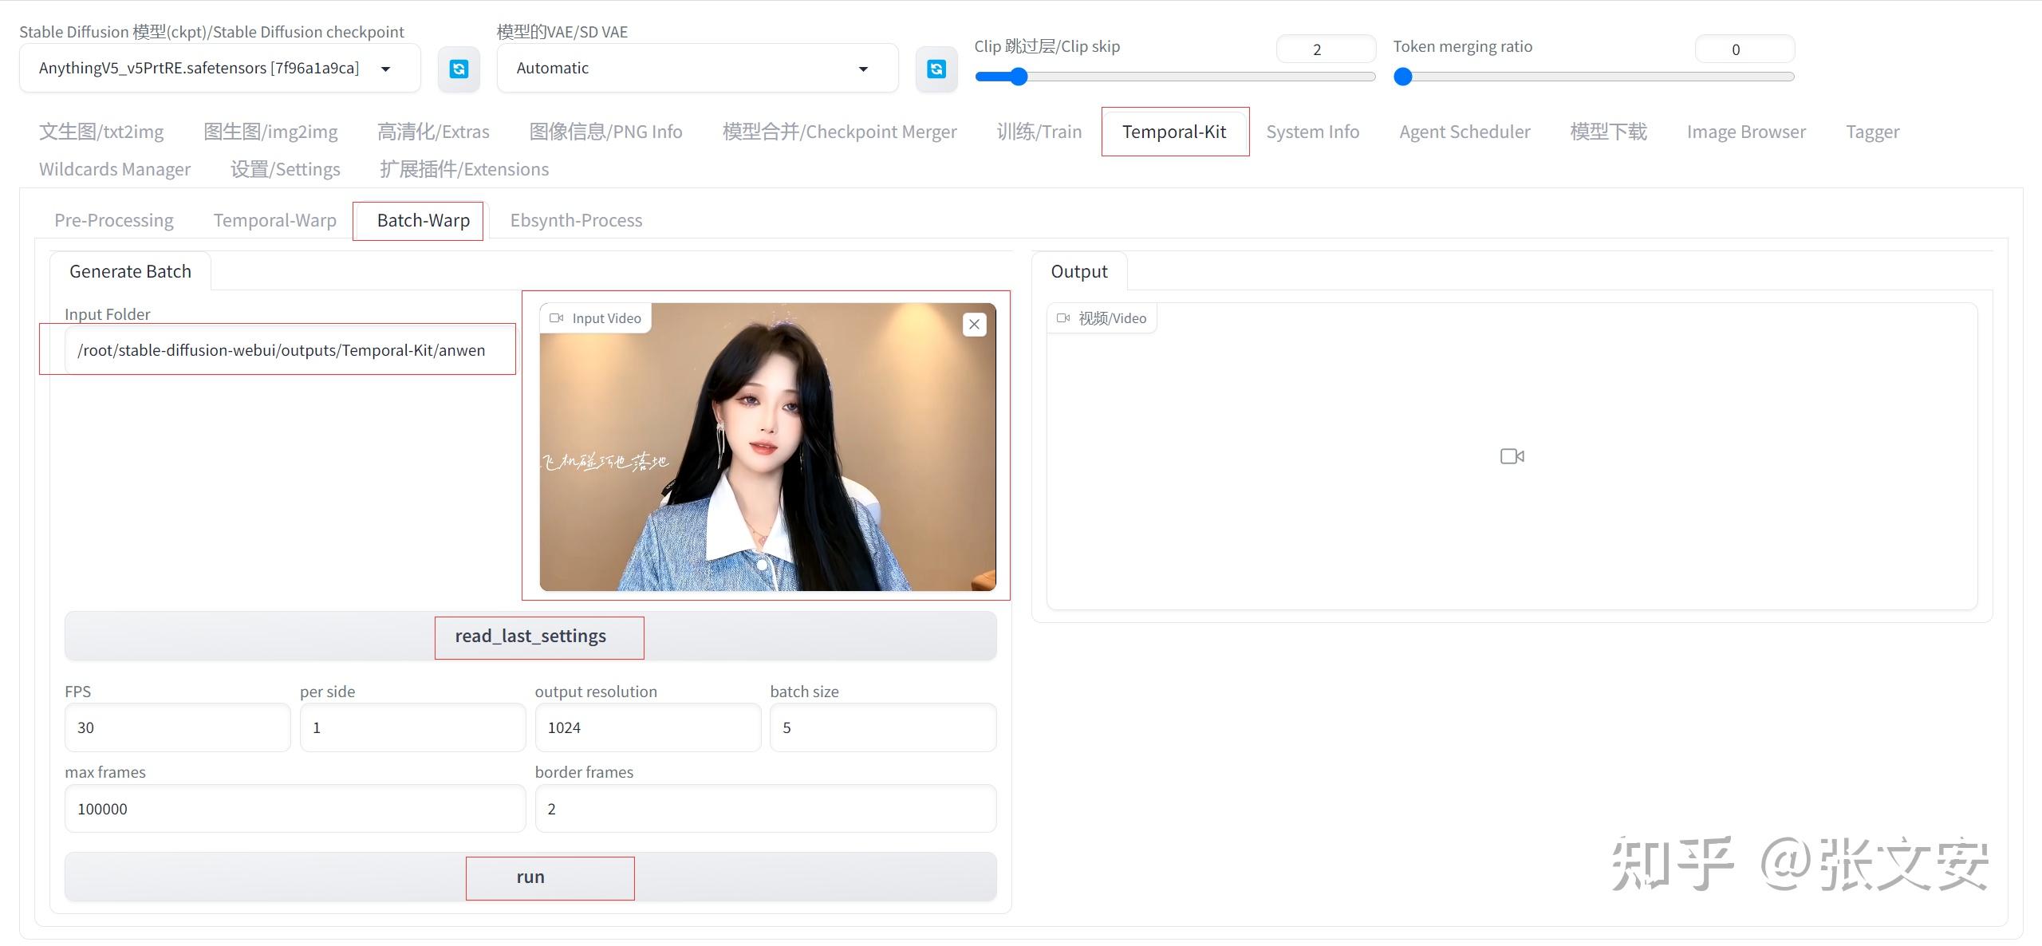Image resolution: width=2042 pixels, height=946 pixels.
Task: Refresh the SD VAE list
Action: (936, 69)
